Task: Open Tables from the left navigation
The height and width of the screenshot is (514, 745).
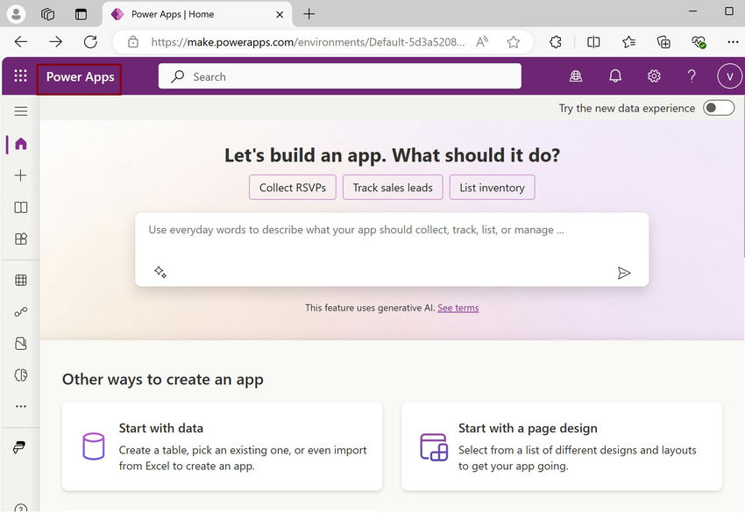Action: click(x=19, y=279)
